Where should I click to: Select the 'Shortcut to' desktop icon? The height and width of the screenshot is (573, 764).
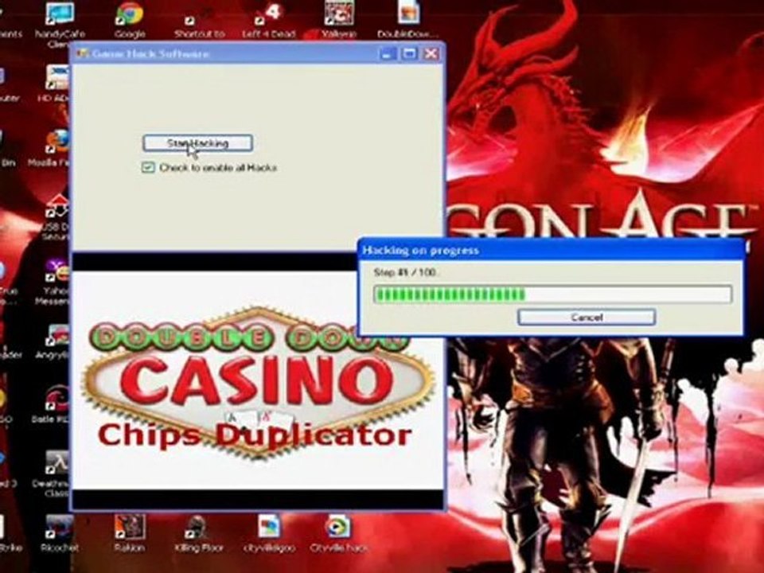(199, 25)
